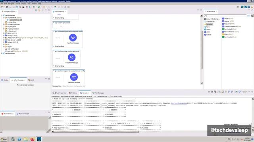Open Firefox from the taskbar

coord(33,139)
